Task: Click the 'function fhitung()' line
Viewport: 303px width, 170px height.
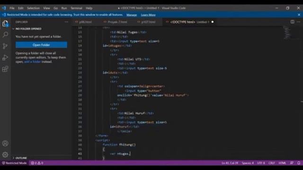Action: point(119,145)
